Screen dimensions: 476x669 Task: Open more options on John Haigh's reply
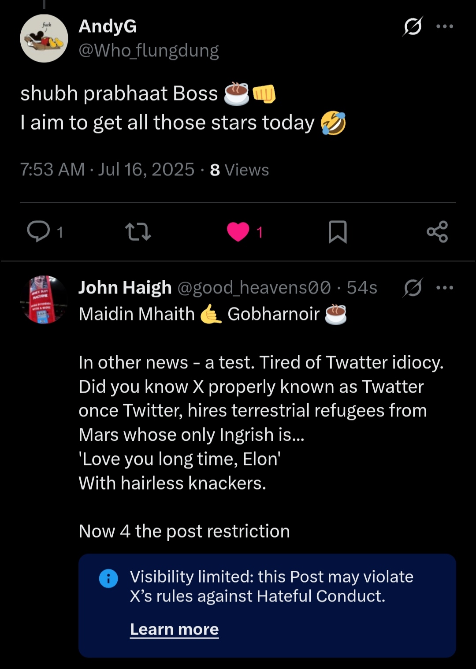445,288
